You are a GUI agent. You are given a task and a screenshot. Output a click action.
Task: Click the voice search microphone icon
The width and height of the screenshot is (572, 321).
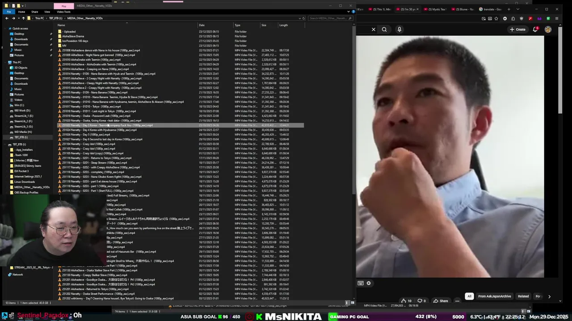(400, 29)
